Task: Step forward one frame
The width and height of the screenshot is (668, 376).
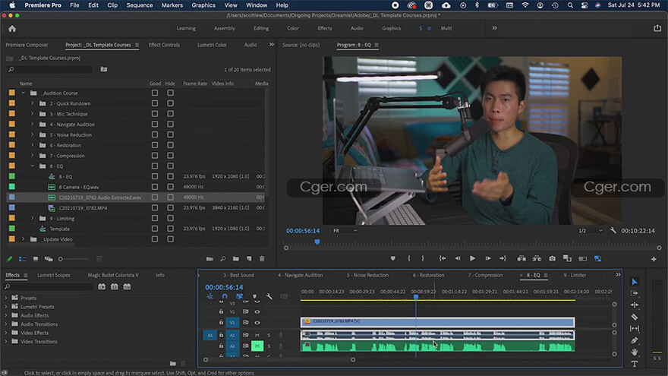Action: click(x=488, y=258)
